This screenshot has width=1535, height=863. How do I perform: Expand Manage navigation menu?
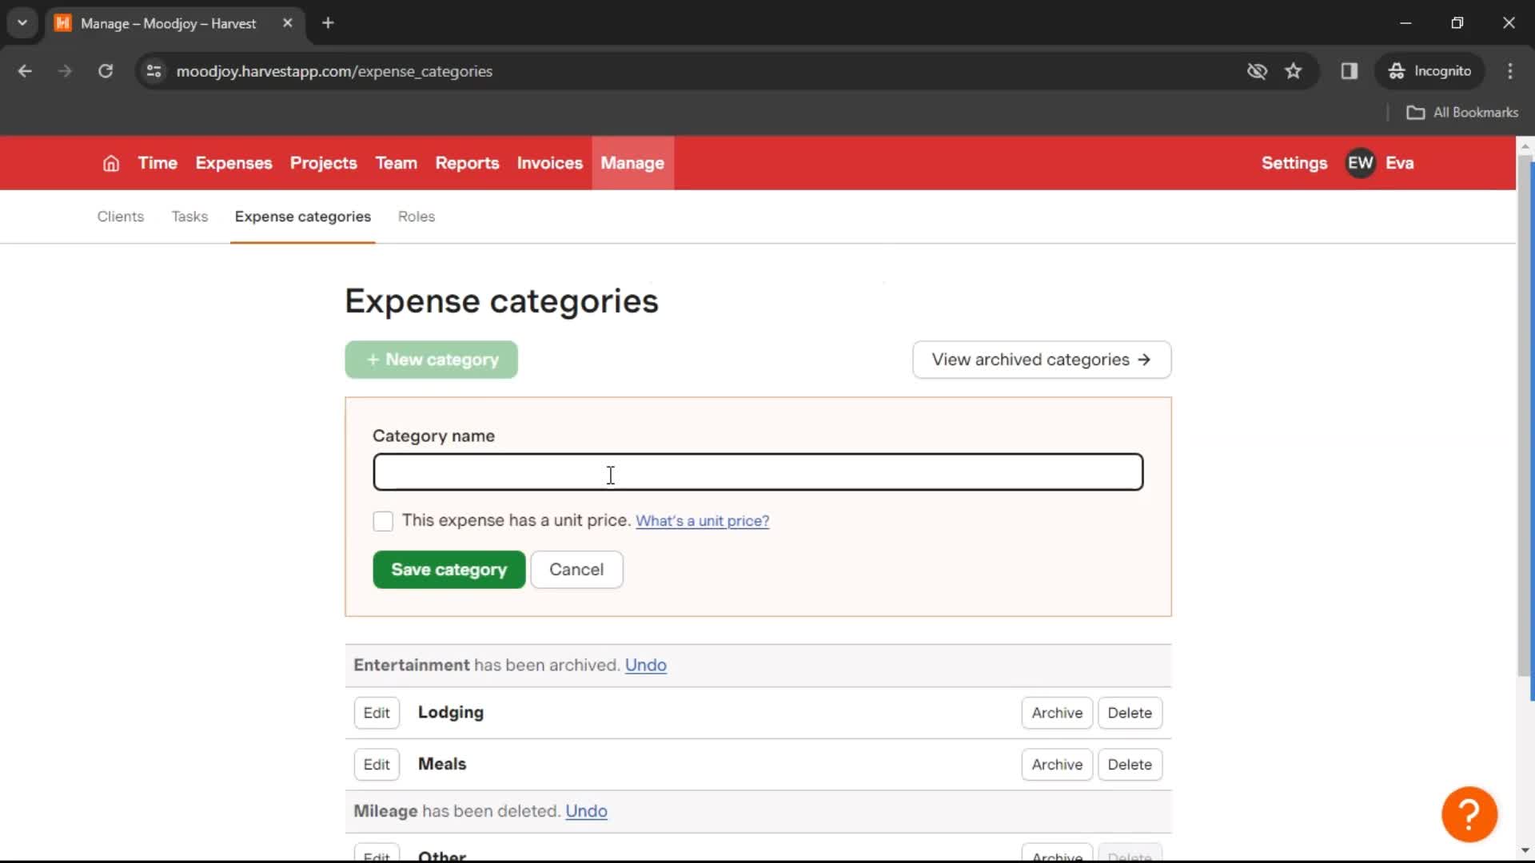pyautogui.click(x=632, y=163)
